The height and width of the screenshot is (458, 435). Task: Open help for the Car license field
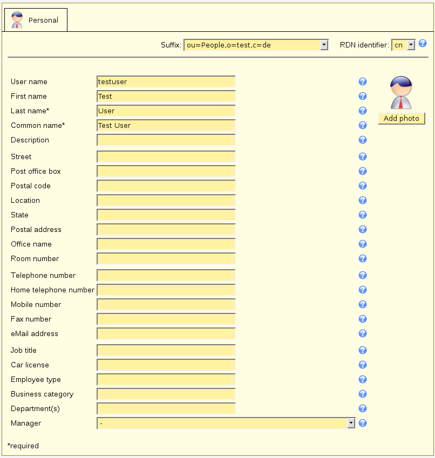(x=363, y=365)
